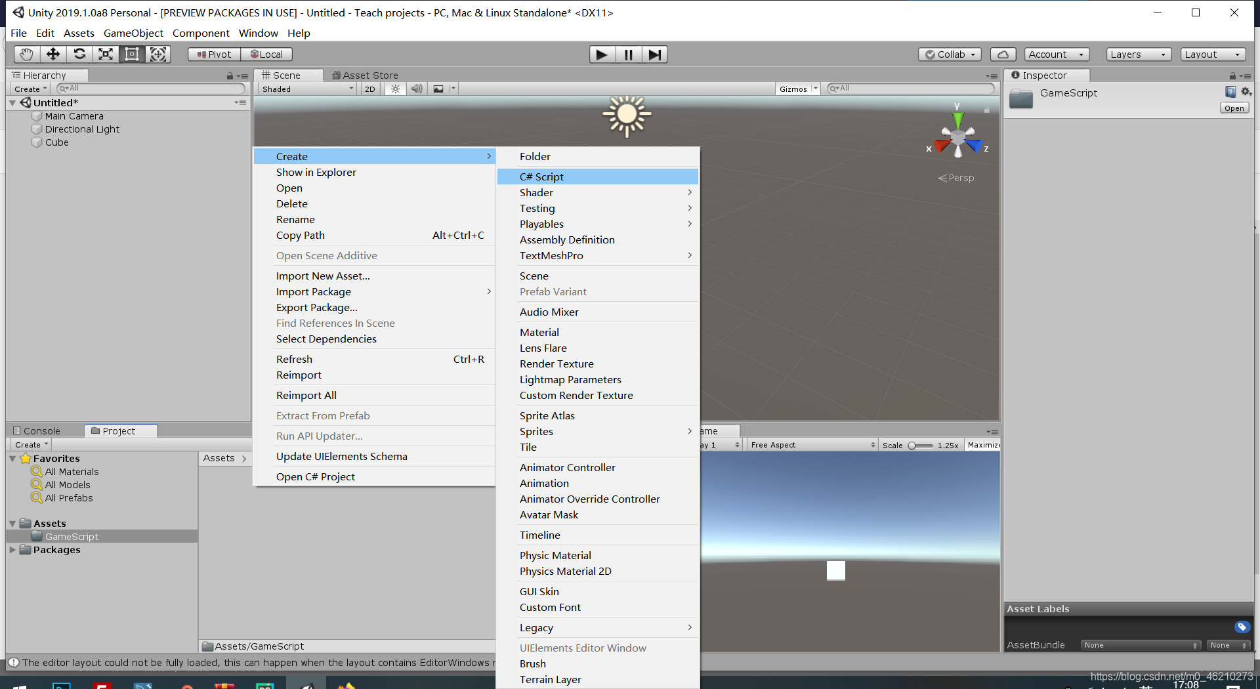Toggle Pivot handle position
This screenshot has height=689, width=1260.
[x=215, y=54]
